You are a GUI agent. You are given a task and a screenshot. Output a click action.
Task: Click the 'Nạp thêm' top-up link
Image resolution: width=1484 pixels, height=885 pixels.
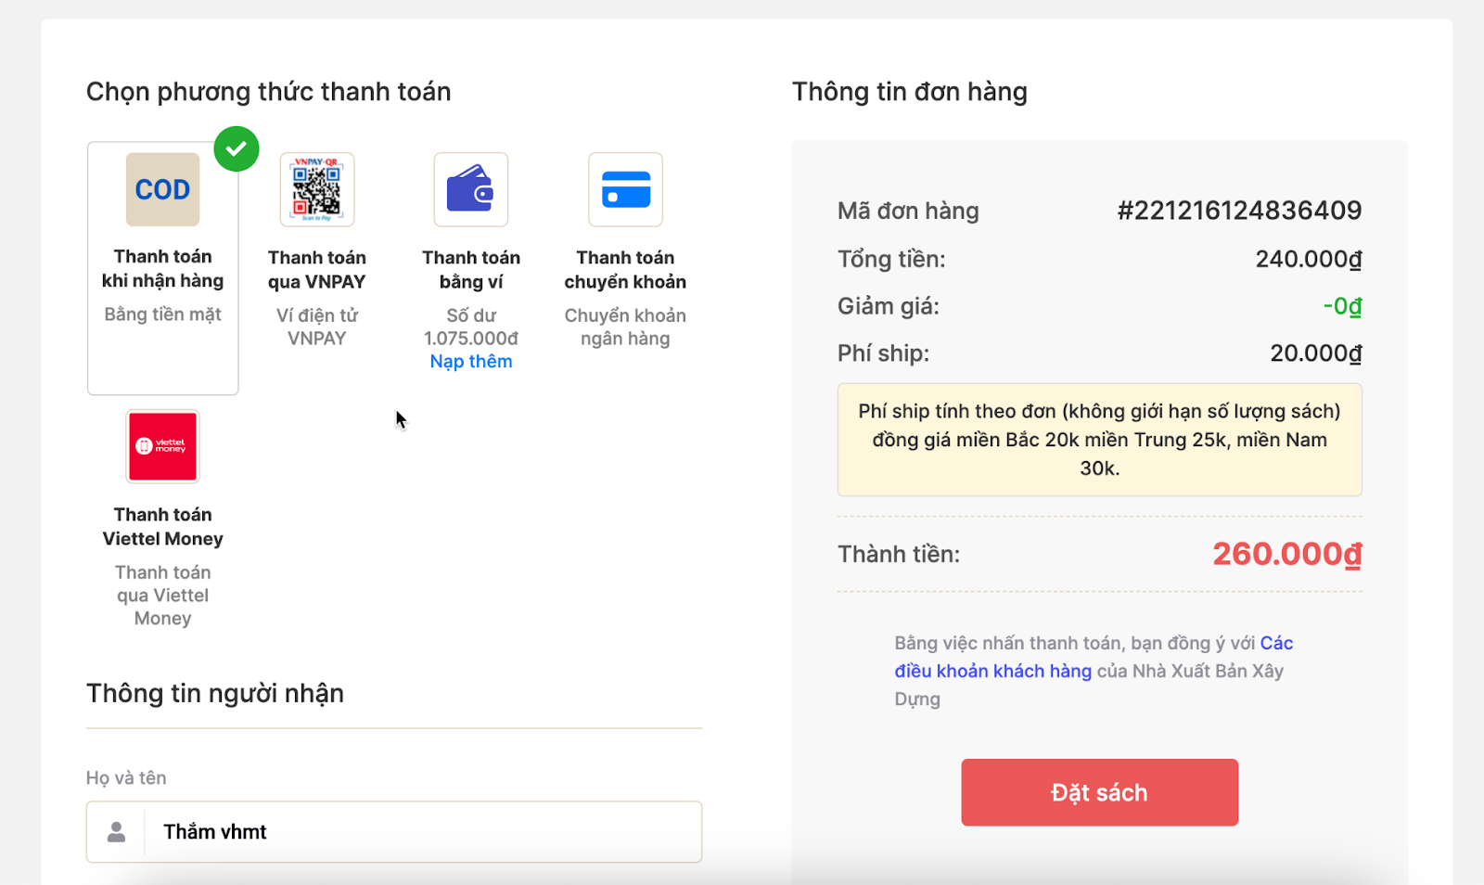pos(471,362)
